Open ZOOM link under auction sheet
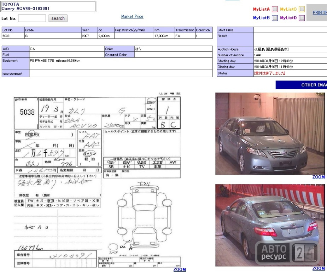The image size is (327, 272). [180, 270]
